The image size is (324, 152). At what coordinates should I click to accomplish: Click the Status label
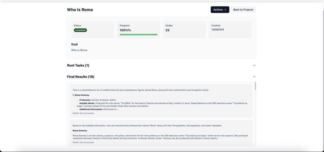[77, 26]
